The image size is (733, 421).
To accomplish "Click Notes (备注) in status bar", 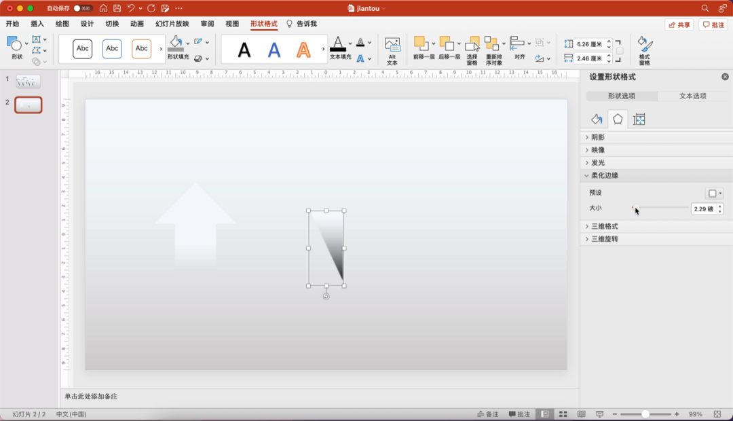I will [487, 414].
